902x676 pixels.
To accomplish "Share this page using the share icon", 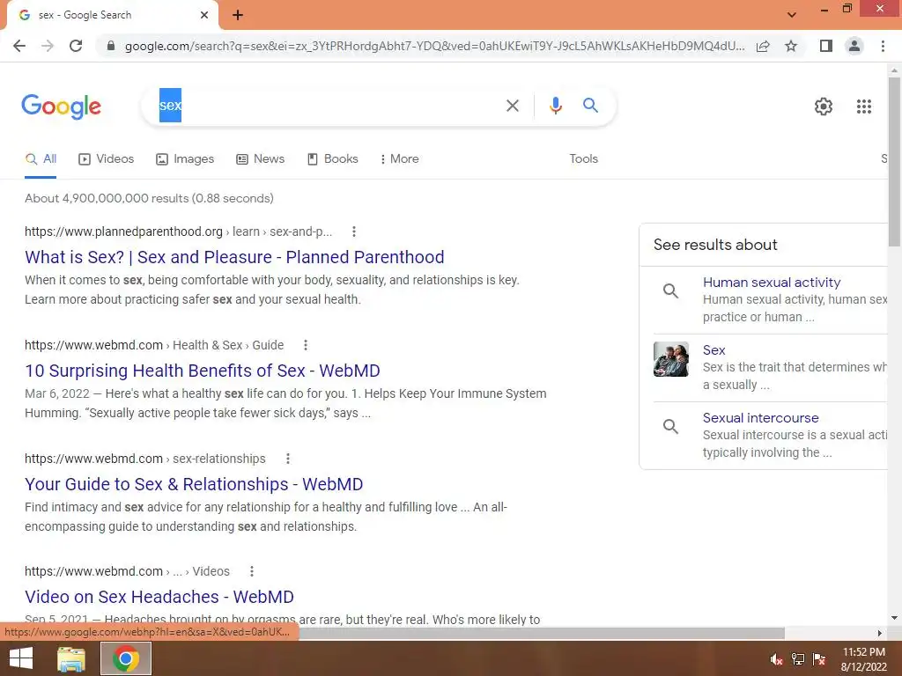I will 763,46.
